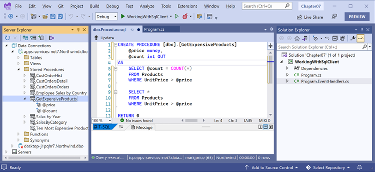
Task: Click the Update button above the editor
Action: pyautogui.click(x=104, y=38)
